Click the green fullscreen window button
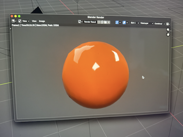The height and width of the screenshot is (137, 183). [19, 16]
